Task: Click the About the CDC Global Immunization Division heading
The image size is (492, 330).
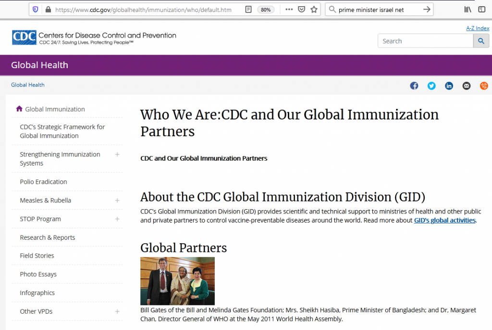Action: [283, 197]
